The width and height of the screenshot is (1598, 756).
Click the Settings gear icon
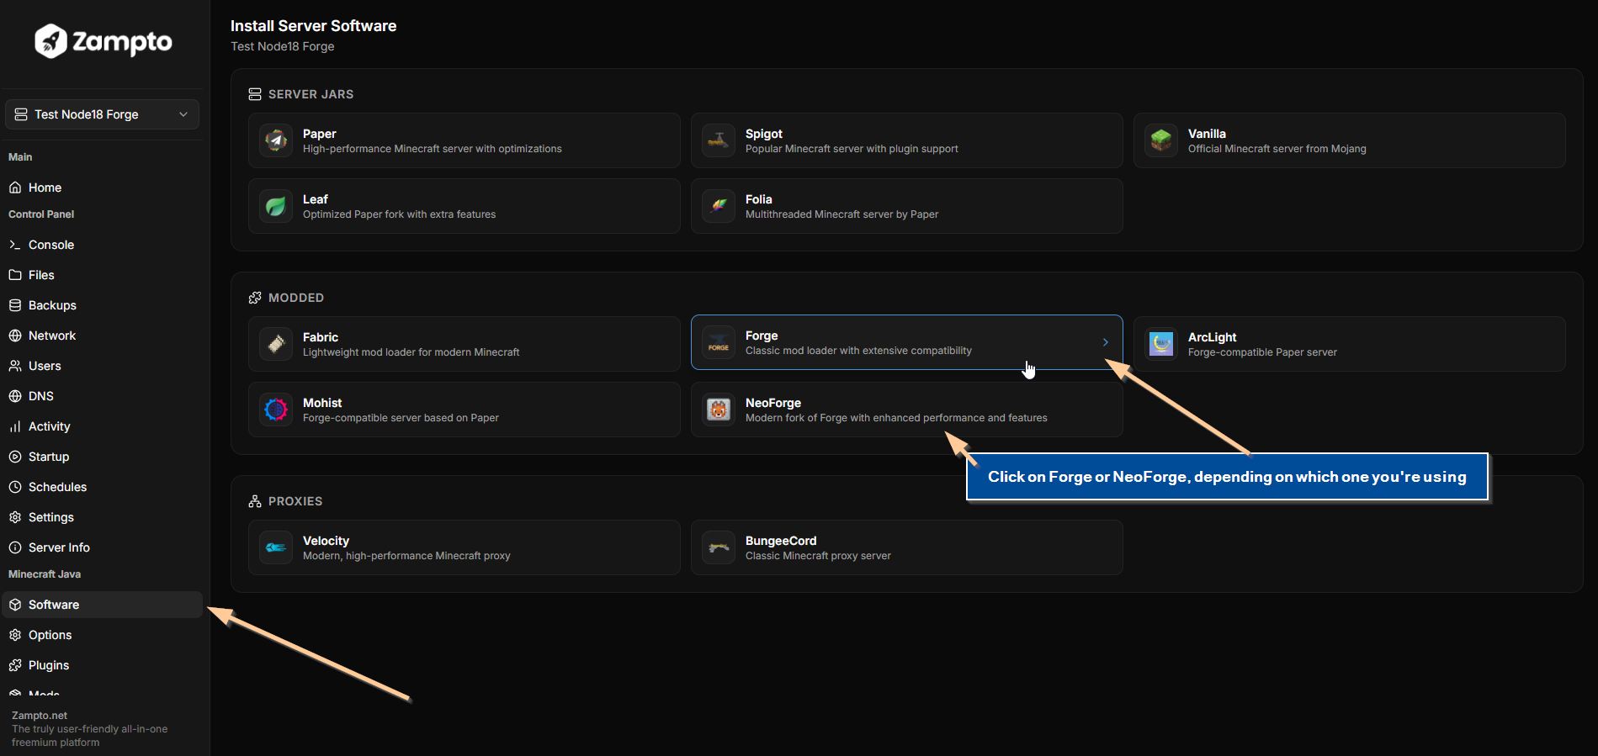15,517
